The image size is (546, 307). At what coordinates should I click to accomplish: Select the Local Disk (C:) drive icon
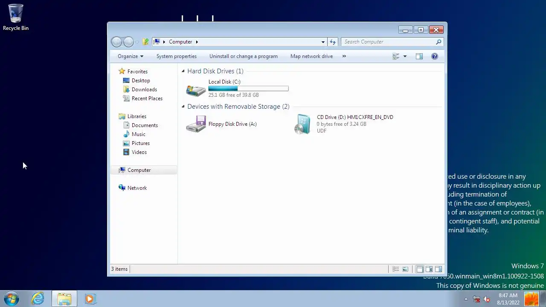point(196,90)
